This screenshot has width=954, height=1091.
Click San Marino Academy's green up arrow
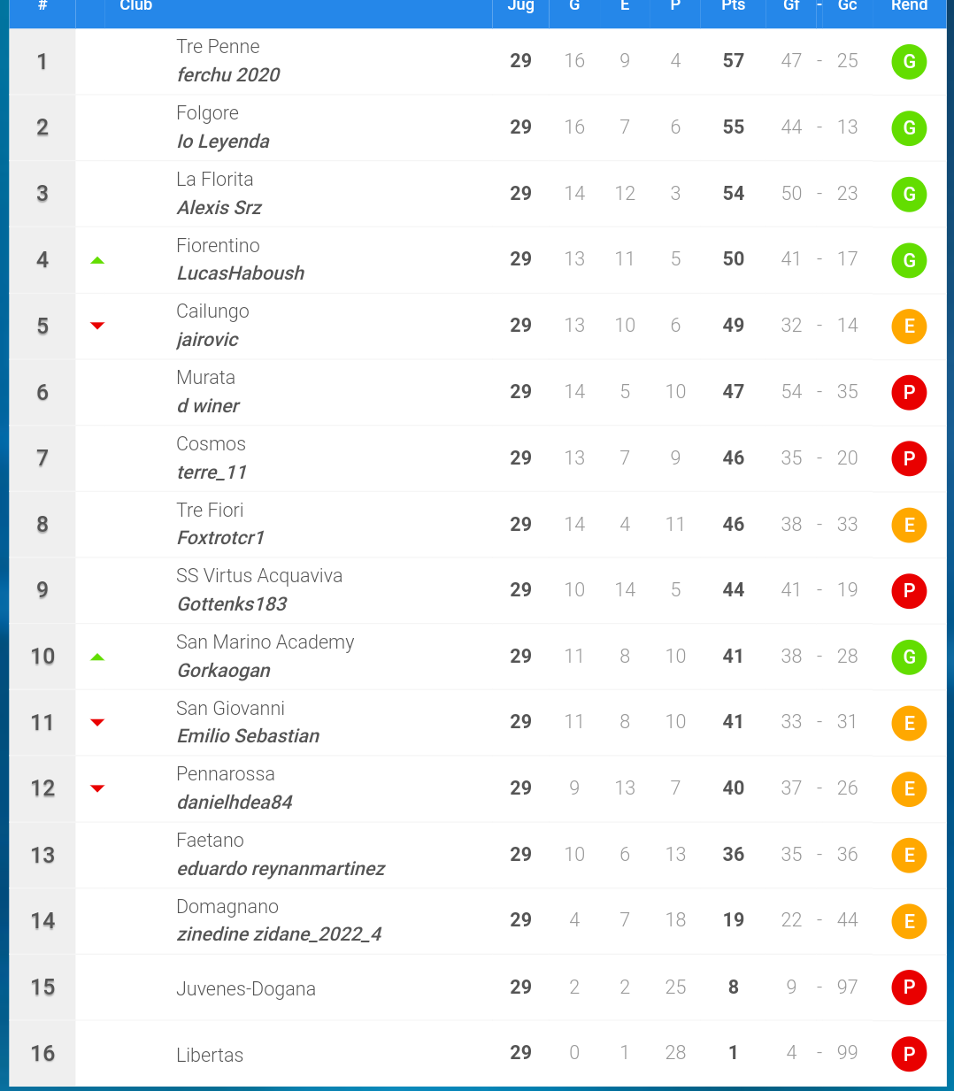pos(97,657)
